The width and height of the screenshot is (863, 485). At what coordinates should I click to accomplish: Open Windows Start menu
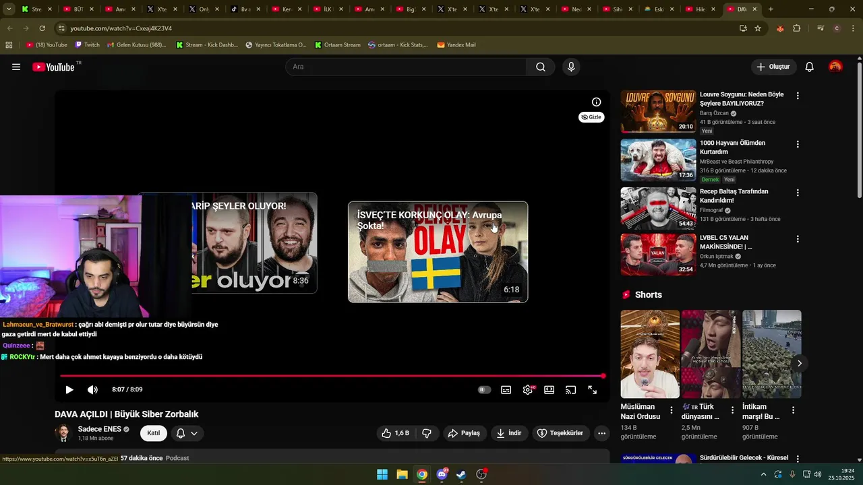pos(382,474)
